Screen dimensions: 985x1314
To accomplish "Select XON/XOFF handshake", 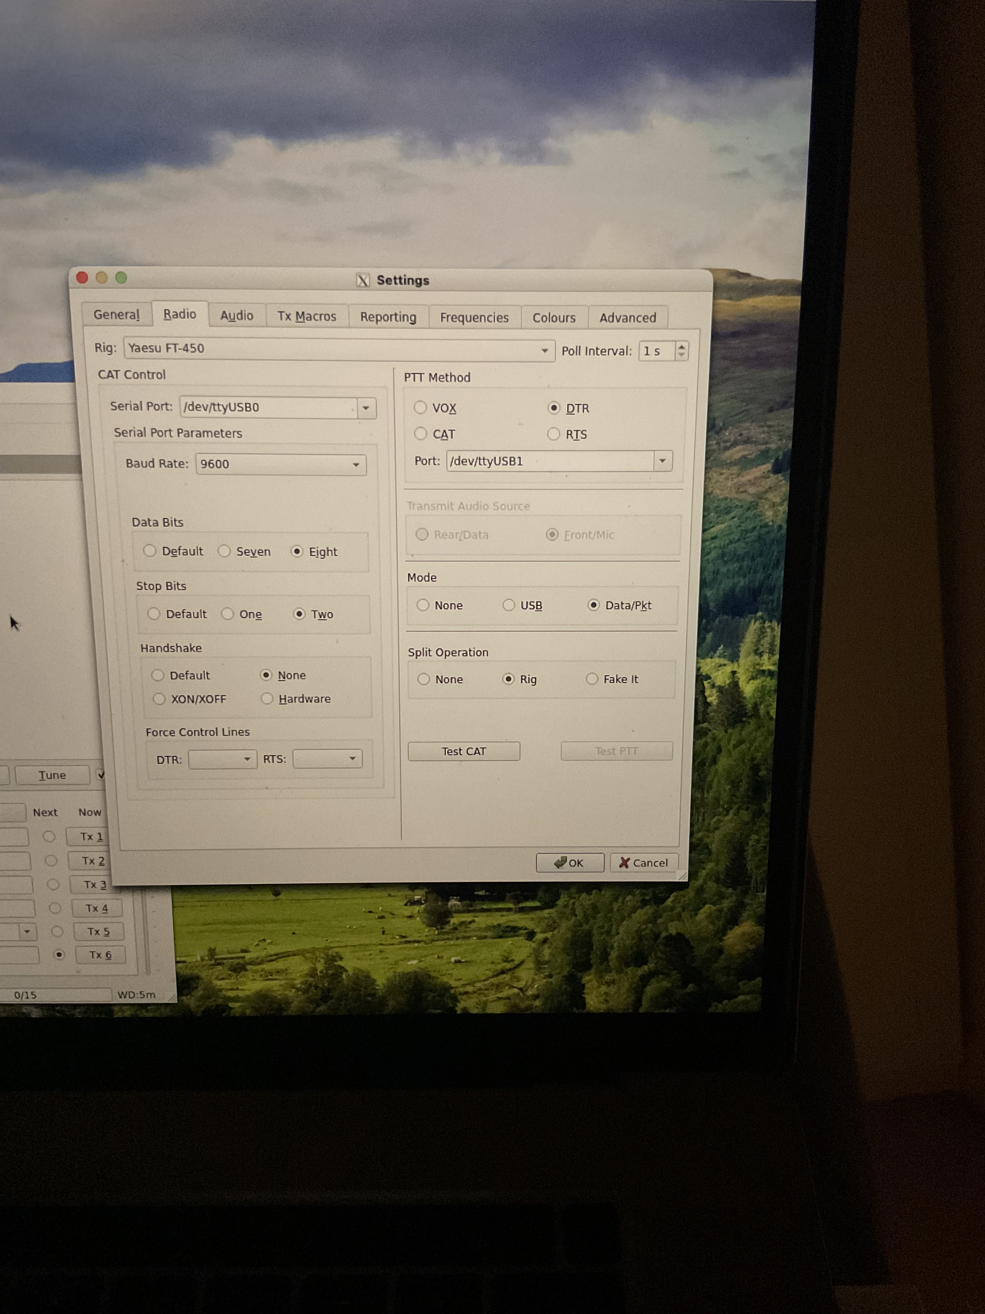I will click(159, 699).
